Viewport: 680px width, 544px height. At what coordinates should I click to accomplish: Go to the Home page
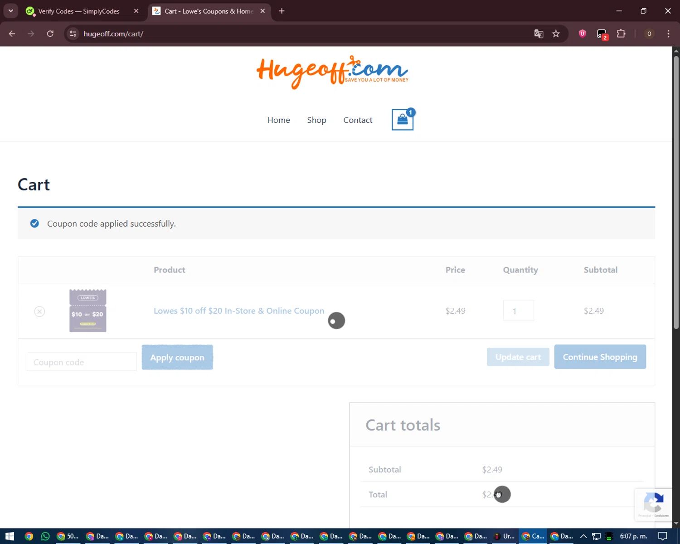(279, 120)
